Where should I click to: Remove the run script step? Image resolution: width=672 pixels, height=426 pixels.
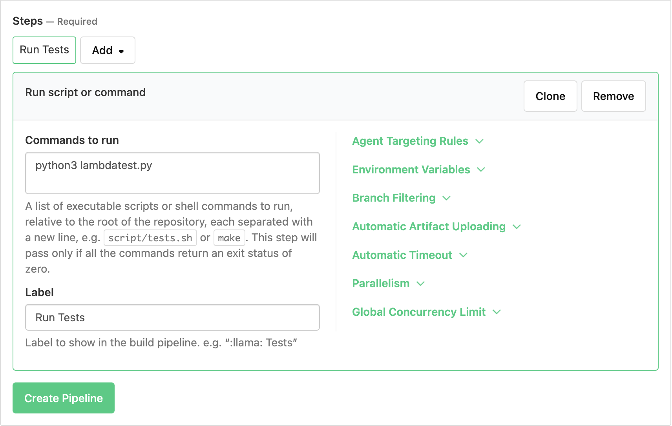coord(613,96)
